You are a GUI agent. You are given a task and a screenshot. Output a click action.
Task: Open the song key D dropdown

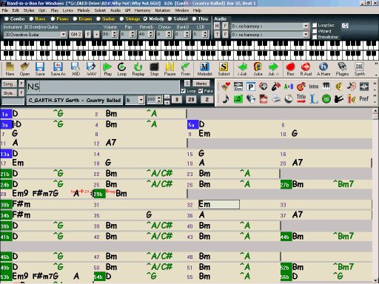pos(141,100)
